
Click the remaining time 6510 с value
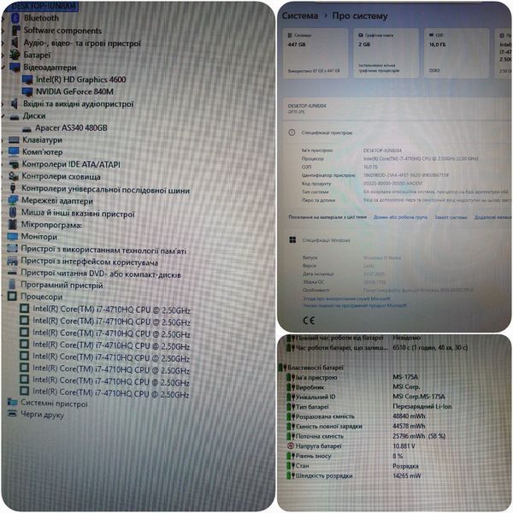click(x=430, y=347)
